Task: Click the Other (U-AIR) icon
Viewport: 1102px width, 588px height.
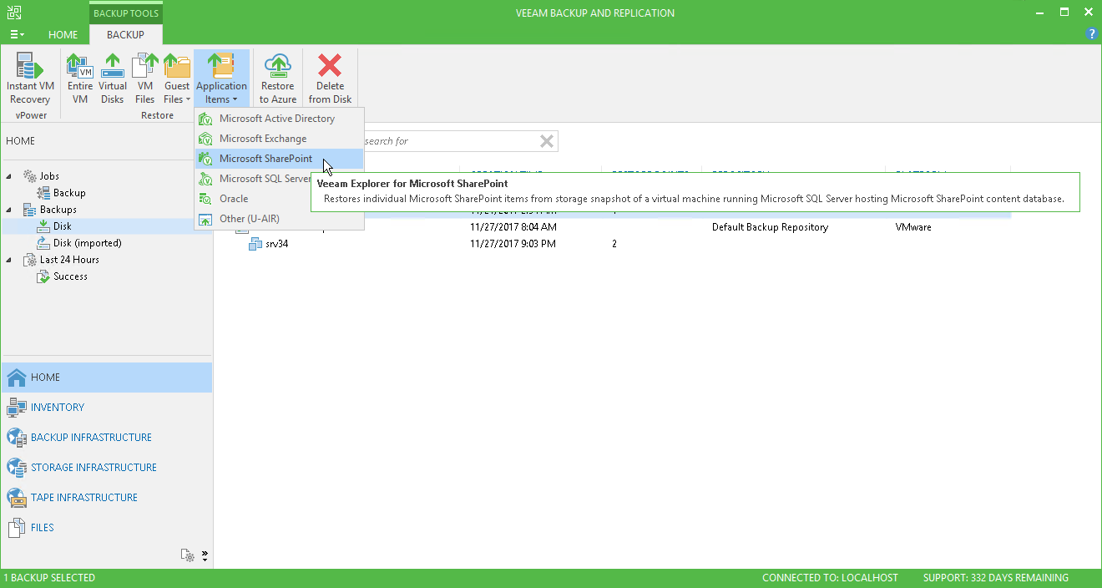Action: click(x=205, y=219)
